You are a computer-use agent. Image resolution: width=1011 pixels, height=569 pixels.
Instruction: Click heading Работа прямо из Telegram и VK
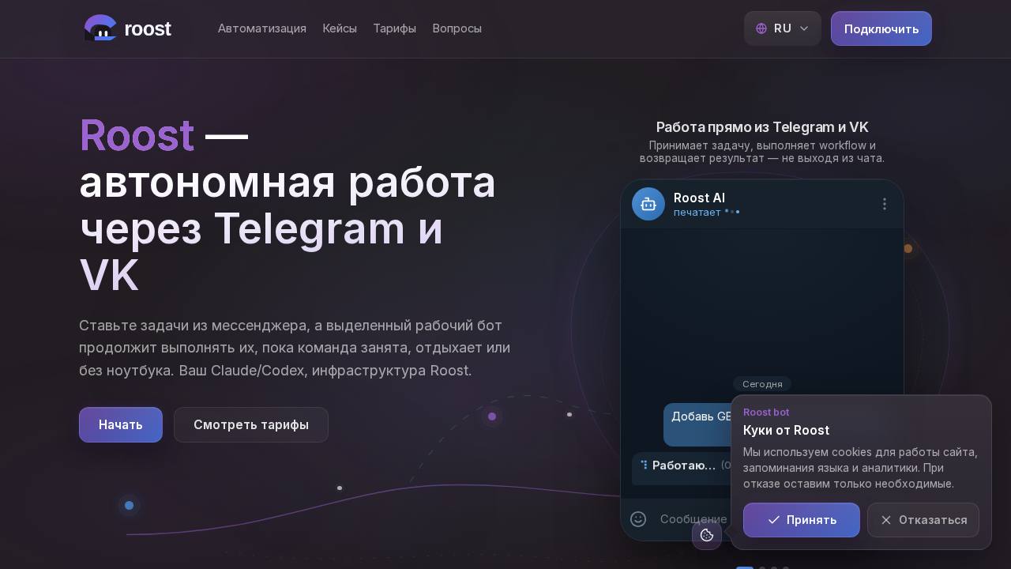(762, 127)
